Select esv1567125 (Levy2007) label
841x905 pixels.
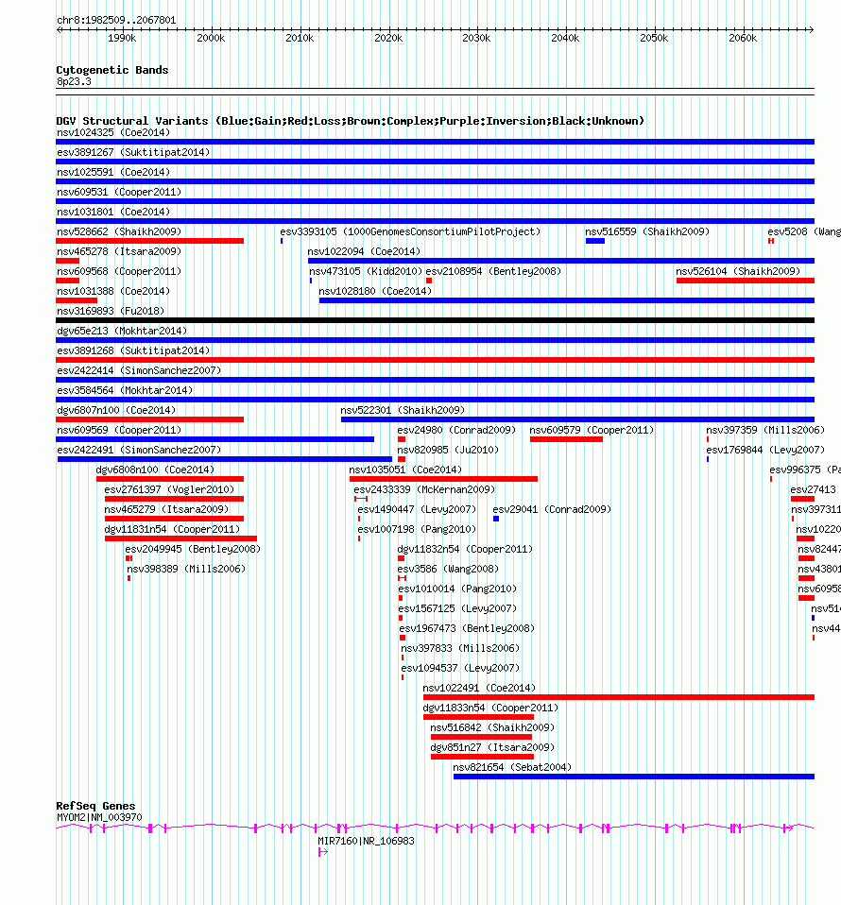[457, 609]
